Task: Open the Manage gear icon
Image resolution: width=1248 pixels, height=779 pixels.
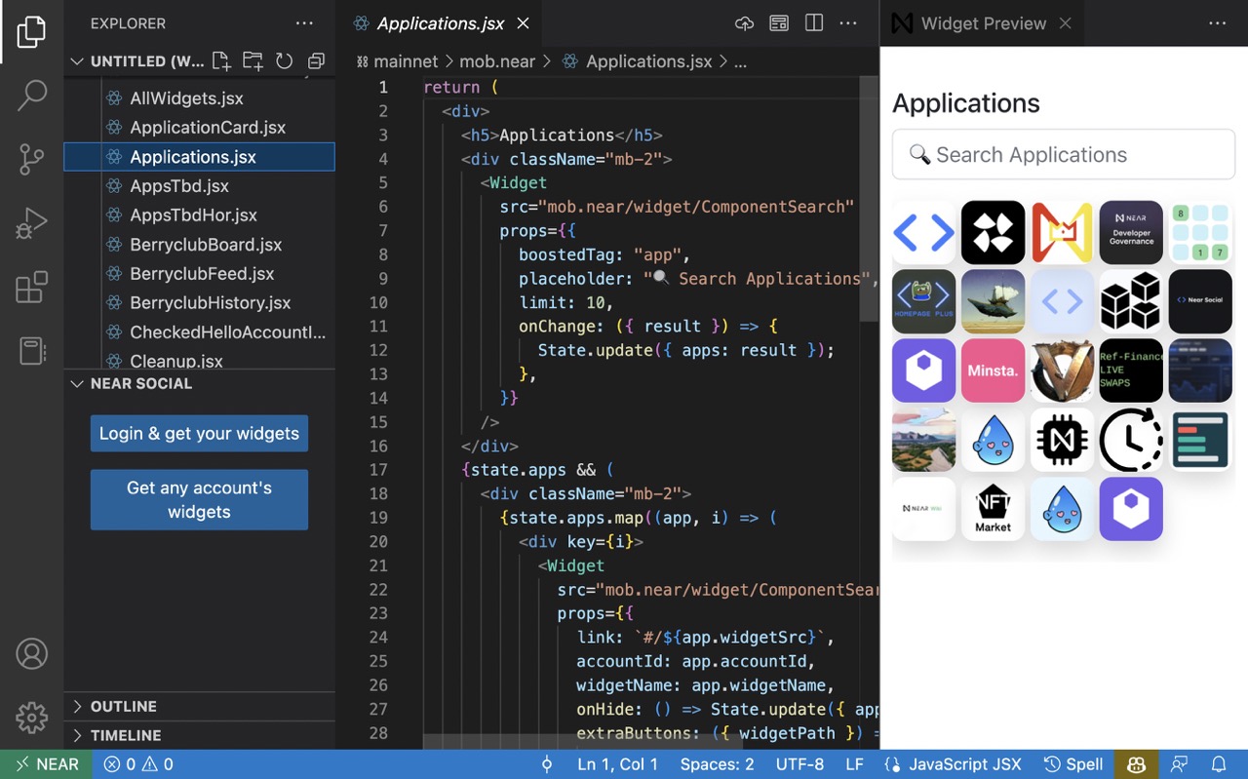Action: 31,718
